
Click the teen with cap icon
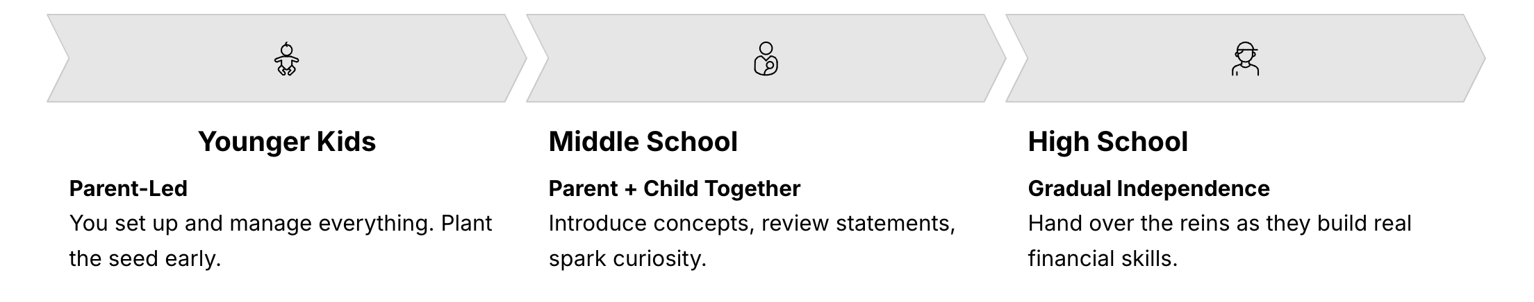click(1245, 59)
